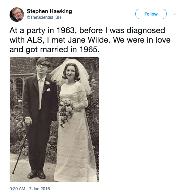This screenshot has height=195, width=187.
Task: Click the @TheScientist_SH handle
Action: [x=44, y=17]
